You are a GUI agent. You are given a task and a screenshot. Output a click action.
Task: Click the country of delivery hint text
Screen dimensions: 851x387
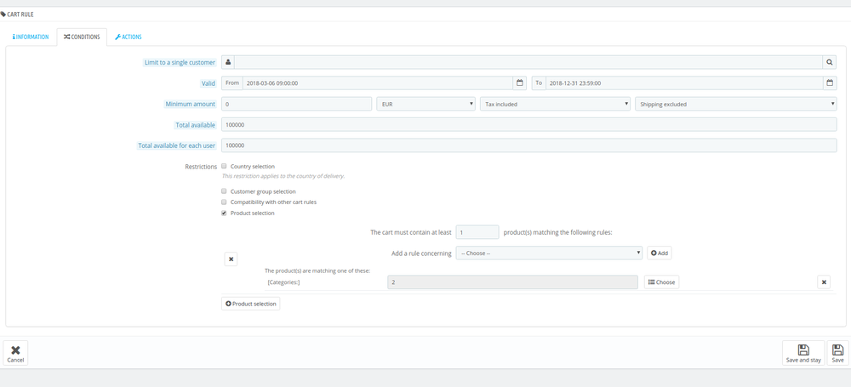283,176
